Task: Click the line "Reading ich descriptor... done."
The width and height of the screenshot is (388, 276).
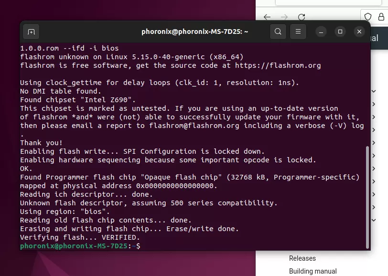Action: click(x=86, y=194)
